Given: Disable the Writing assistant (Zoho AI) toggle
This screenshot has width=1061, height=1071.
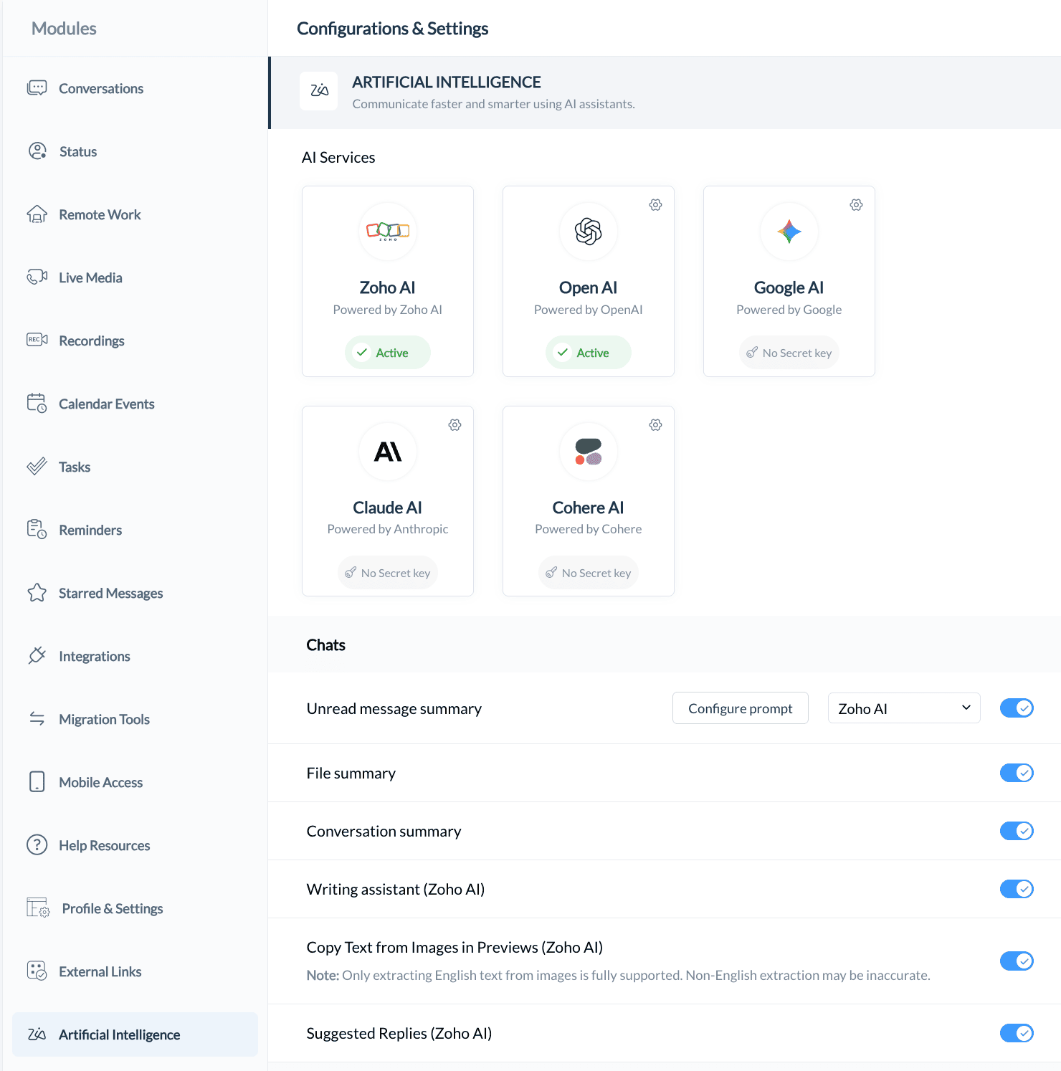Looking at the screenshot, I should coord(1017,889).
